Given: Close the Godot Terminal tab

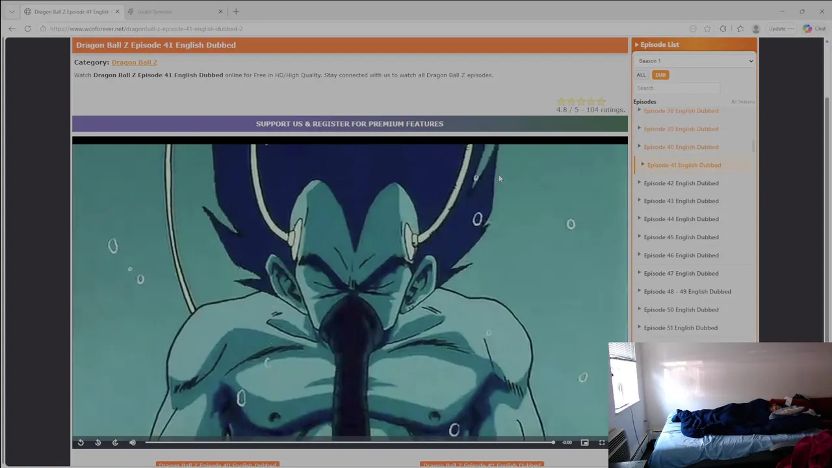Looking at the screenshot, I should click(x=220, y=12).
